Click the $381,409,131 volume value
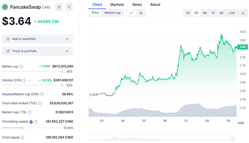The height and width of the screenshot is (143, 249). (63, 80)
